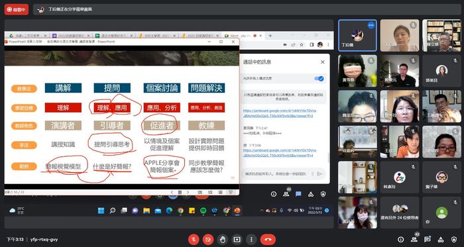Click the chat panel scrollbar
Screen dimensions: 464x247
328,158
